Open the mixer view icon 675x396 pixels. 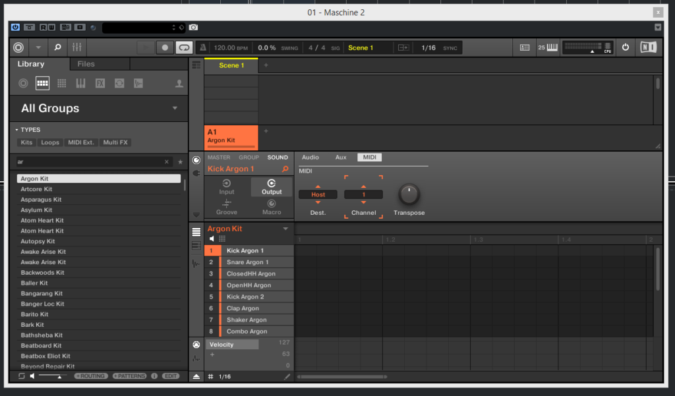point(77,47)
